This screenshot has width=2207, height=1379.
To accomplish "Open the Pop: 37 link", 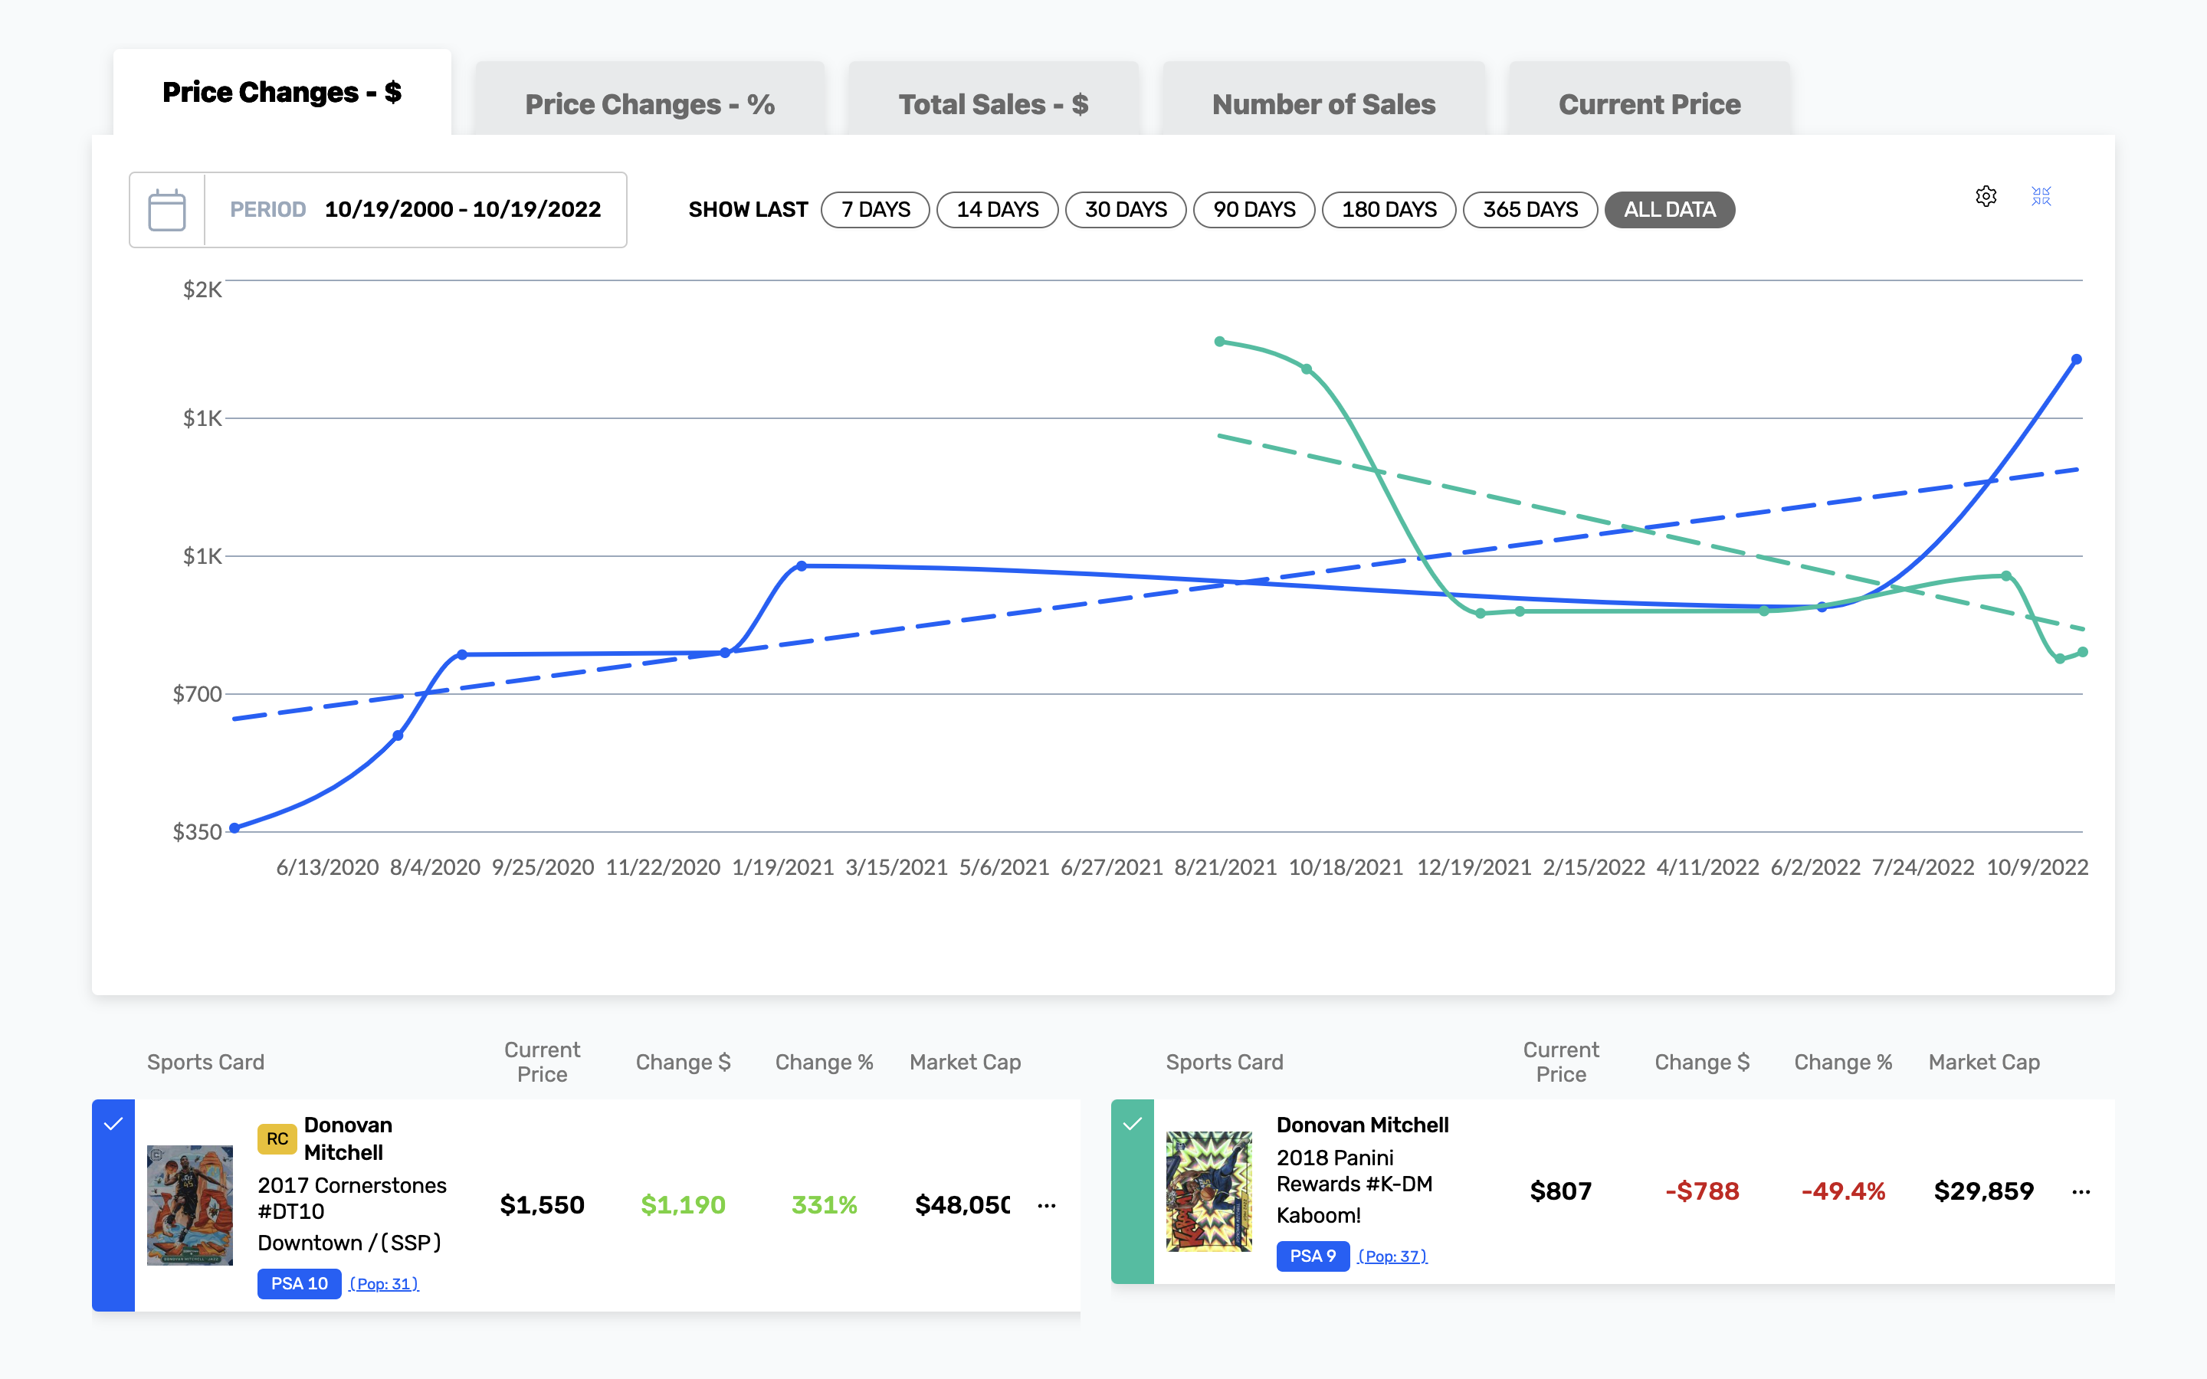I will pos(1392,1256).
